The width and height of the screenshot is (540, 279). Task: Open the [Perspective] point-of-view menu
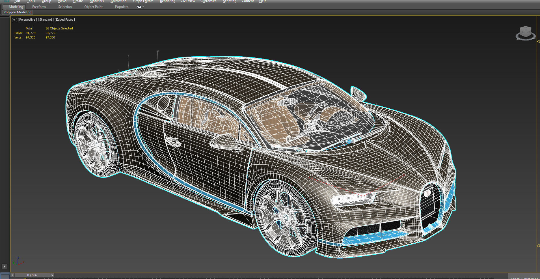(27, 20)
